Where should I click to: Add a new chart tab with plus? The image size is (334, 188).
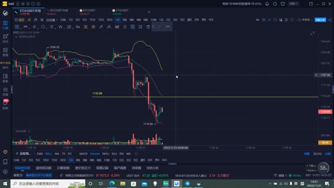point(149,12)
